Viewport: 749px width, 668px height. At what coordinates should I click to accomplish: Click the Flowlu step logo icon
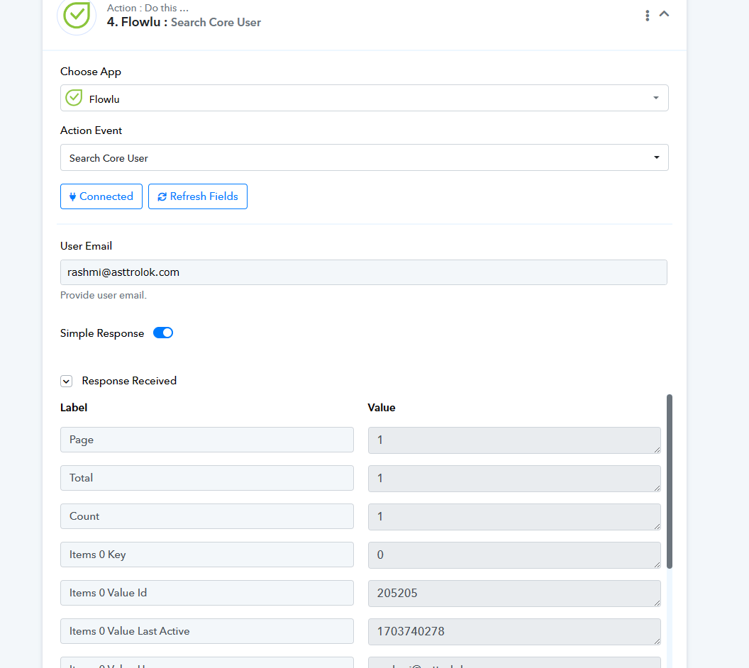(77, 16)
